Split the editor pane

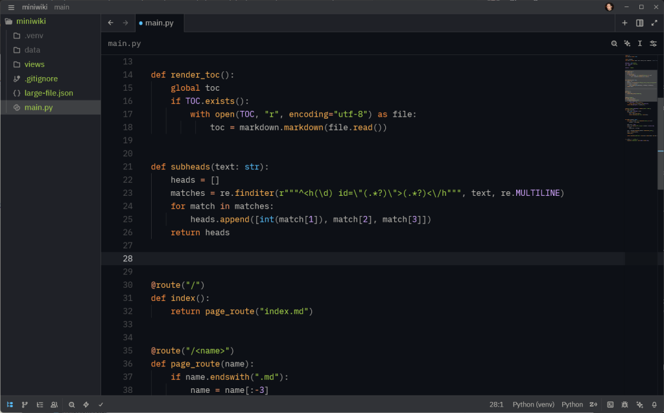tap(639, 22)
